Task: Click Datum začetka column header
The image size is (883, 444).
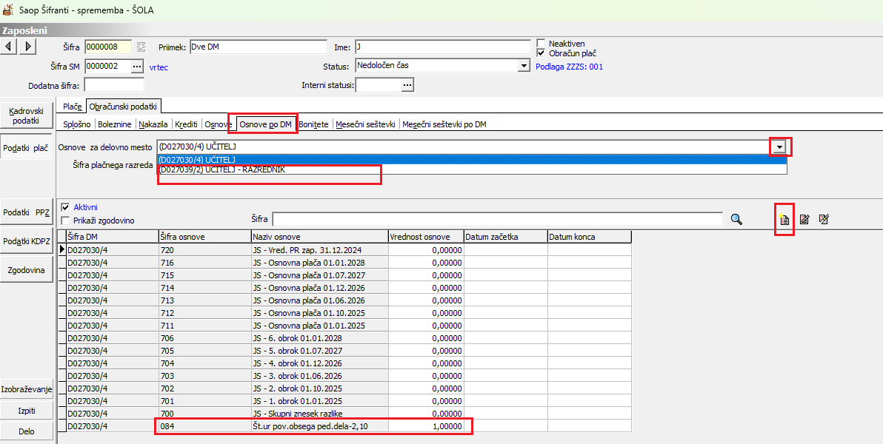Action: (505, 237)
